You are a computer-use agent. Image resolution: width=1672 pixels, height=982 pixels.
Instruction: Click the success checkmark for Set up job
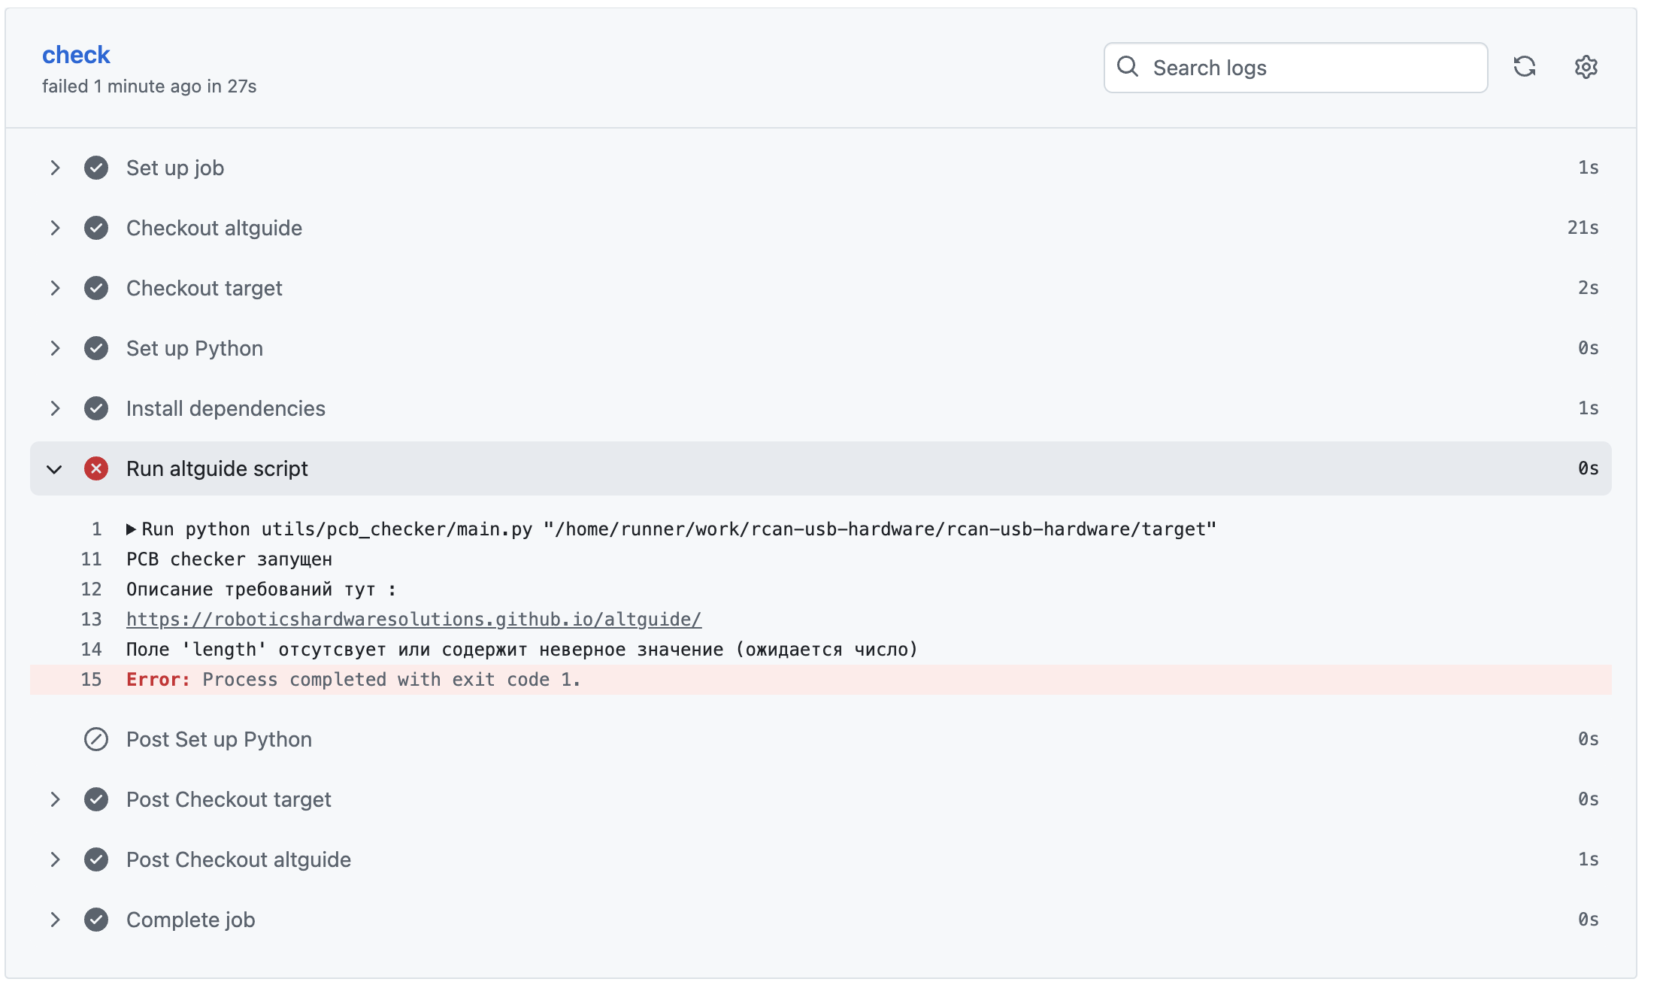[x=96, y=168]
